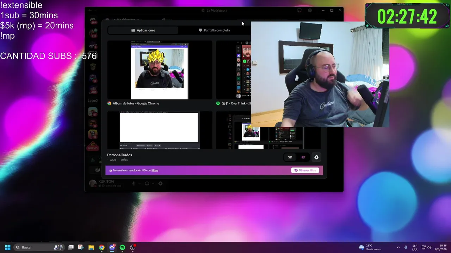Open ESP LAA language switcher
Screen dimensions: 451x253
(x=415, y=247)
